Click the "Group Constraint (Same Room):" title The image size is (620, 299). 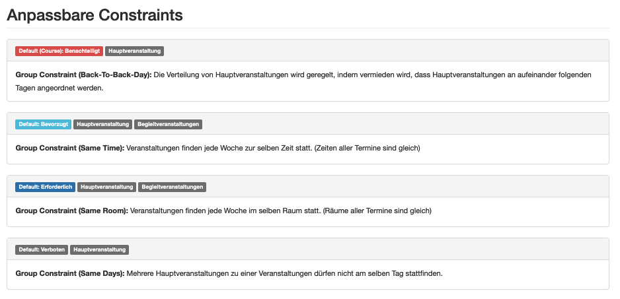click(x=71, y=211)
